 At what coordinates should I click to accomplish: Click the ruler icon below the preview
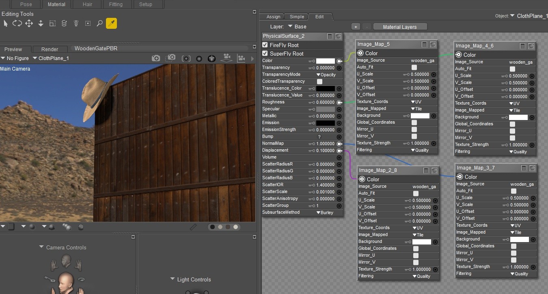coord(193,227)
